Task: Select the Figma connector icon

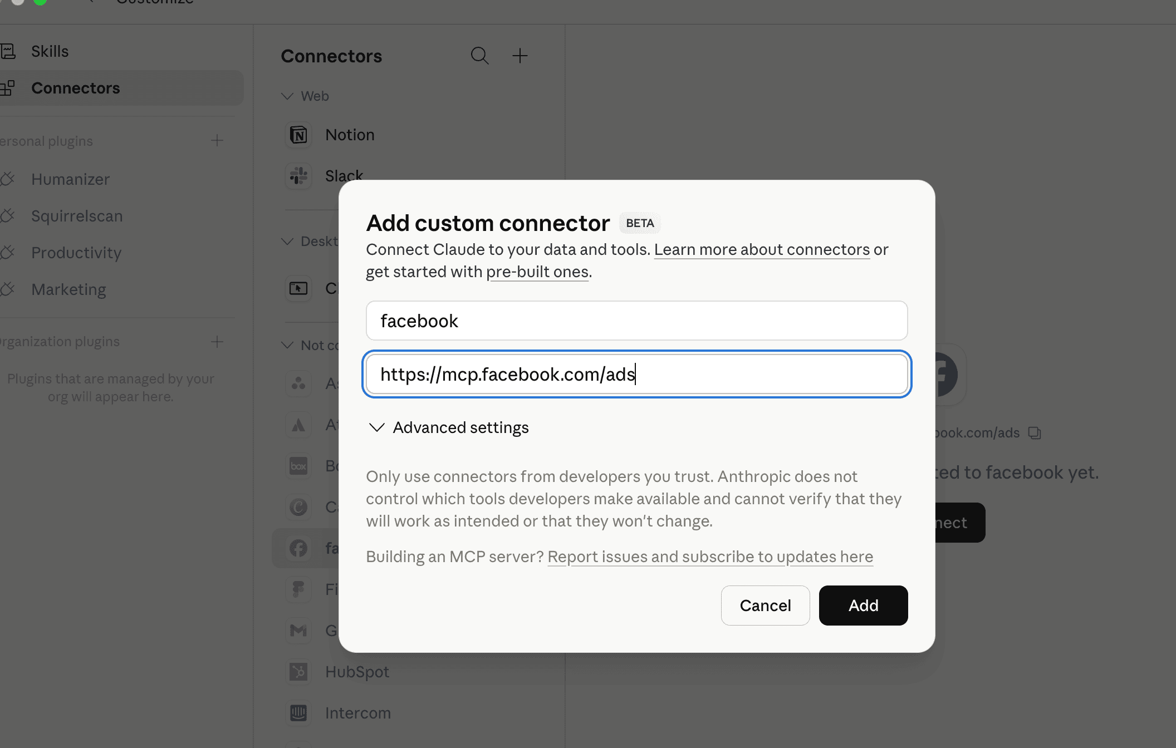Action: click(x=298, y=589)
